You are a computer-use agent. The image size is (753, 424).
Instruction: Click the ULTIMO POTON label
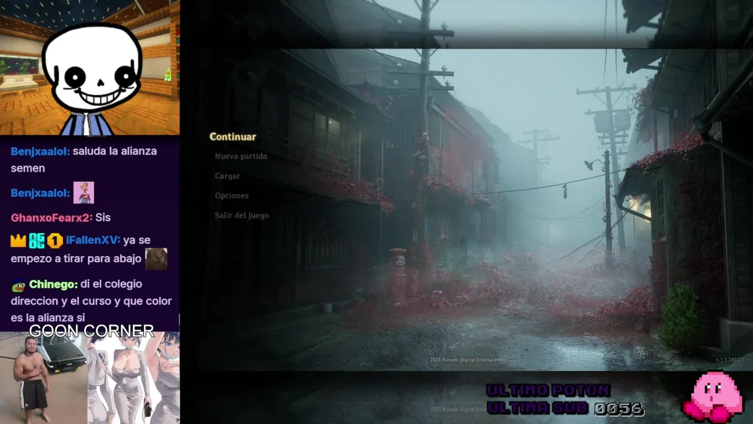click(x=548, y=390)
